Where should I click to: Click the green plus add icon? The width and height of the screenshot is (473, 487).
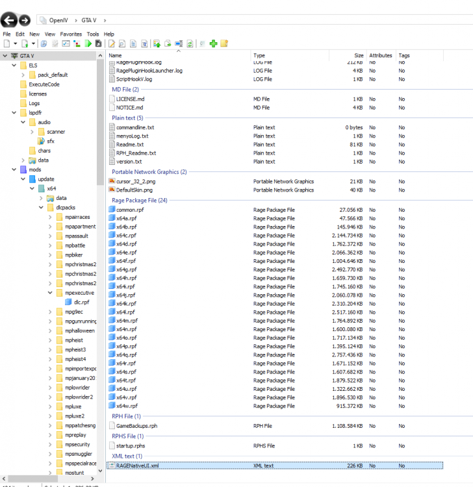(214, 44)
